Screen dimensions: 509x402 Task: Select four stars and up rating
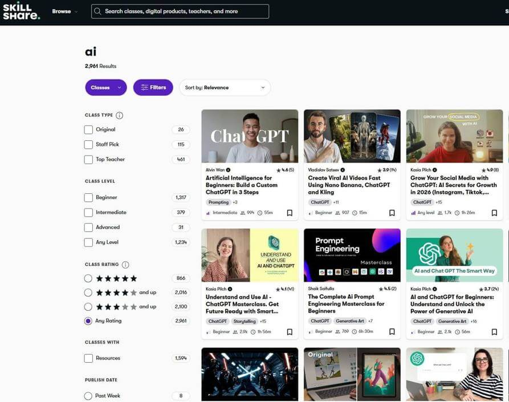click(x=88, y=293)
